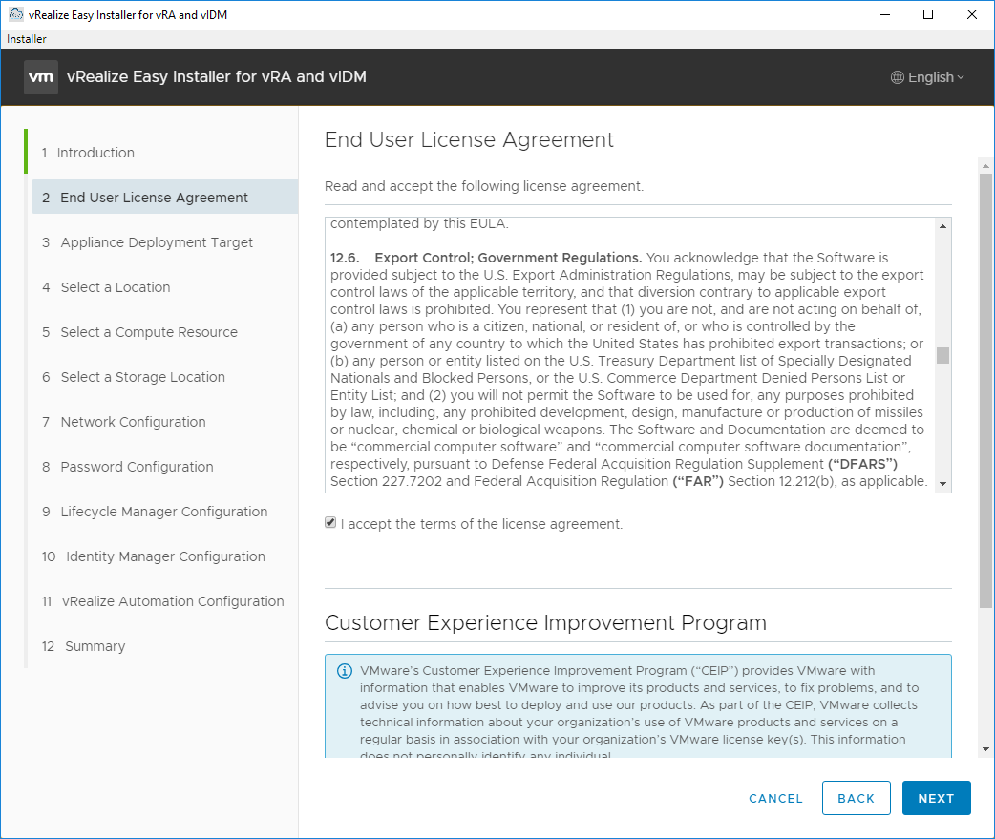995x839 pixels.
Task: Click the CEIP info circle icon
Action: pyautogui.click(x=345, y=671)
